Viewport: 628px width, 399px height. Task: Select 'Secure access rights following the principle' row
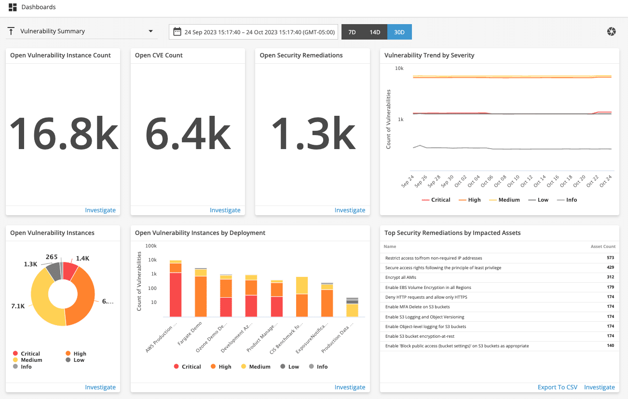(x=500, y=268)
